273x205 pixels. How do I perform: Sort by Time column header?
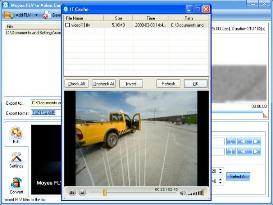[151, 18]
